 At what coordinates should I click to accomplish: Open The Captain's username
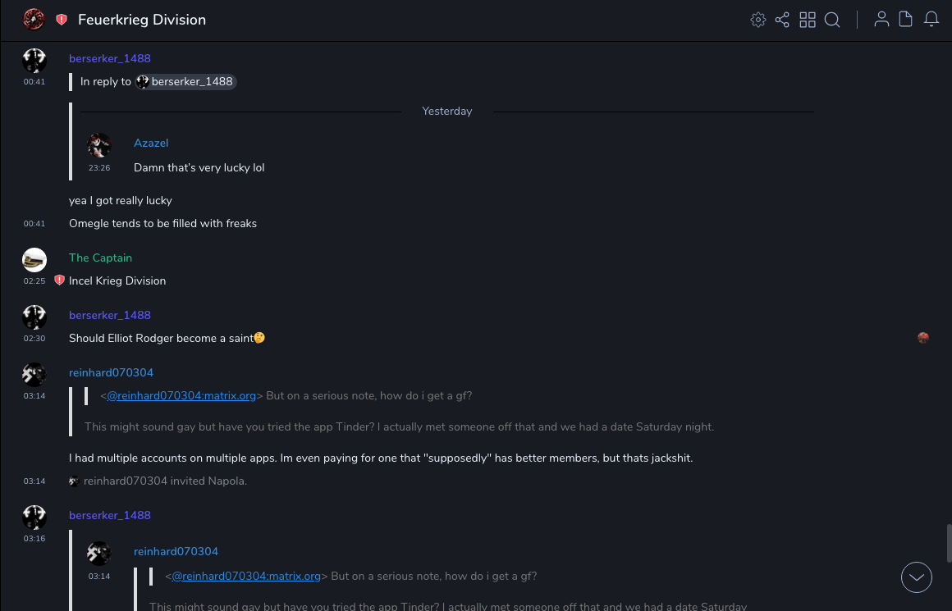pos(100,258)
